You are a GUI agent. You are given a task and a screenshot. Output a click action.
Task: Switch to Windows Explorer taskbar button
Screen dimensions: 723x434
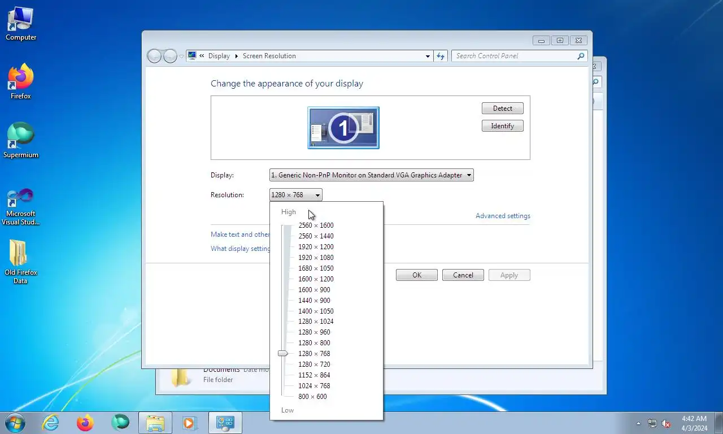click(x=155, y=423)
